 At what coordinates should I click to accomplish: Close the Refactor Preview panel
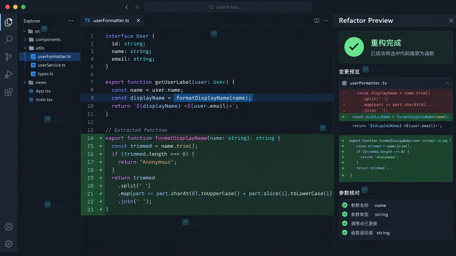(x=451, y=21)
